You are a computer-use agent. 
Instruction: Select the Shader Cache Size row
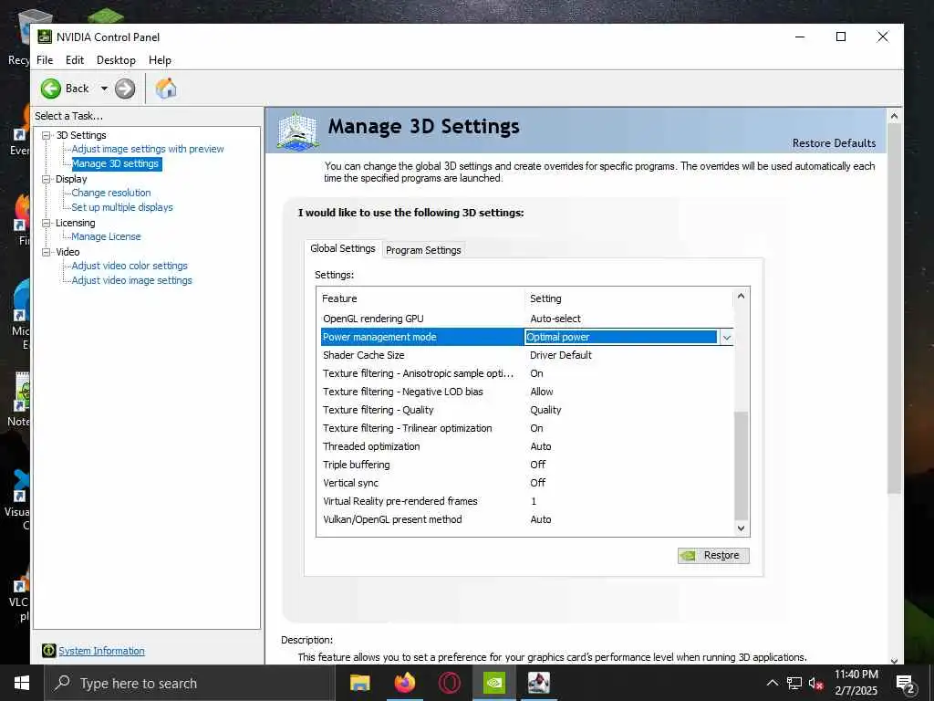point(526,355)
